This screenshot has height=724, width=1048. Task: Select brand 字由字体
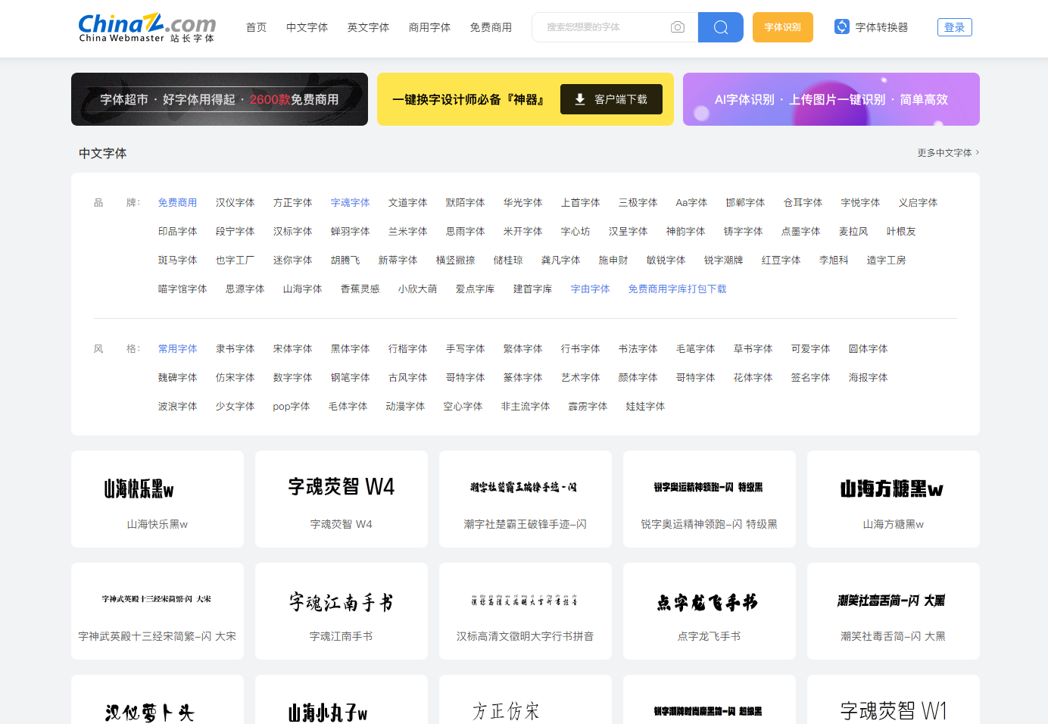coord(591,289)
